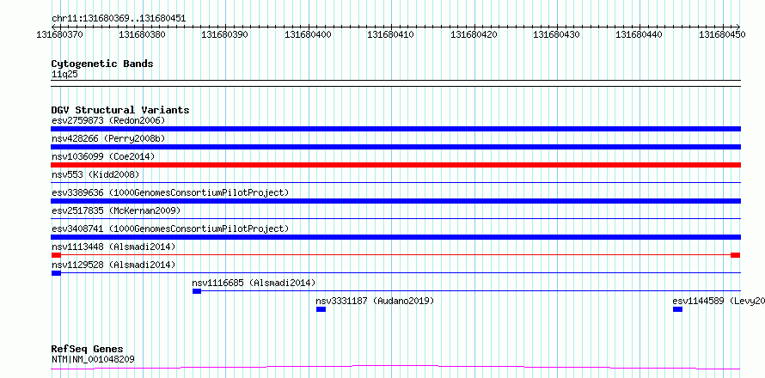This screenshot has width=765, height=378.
Task: Click ruler position 131680390
Action: pyautogui.click(x=225, y=34)
